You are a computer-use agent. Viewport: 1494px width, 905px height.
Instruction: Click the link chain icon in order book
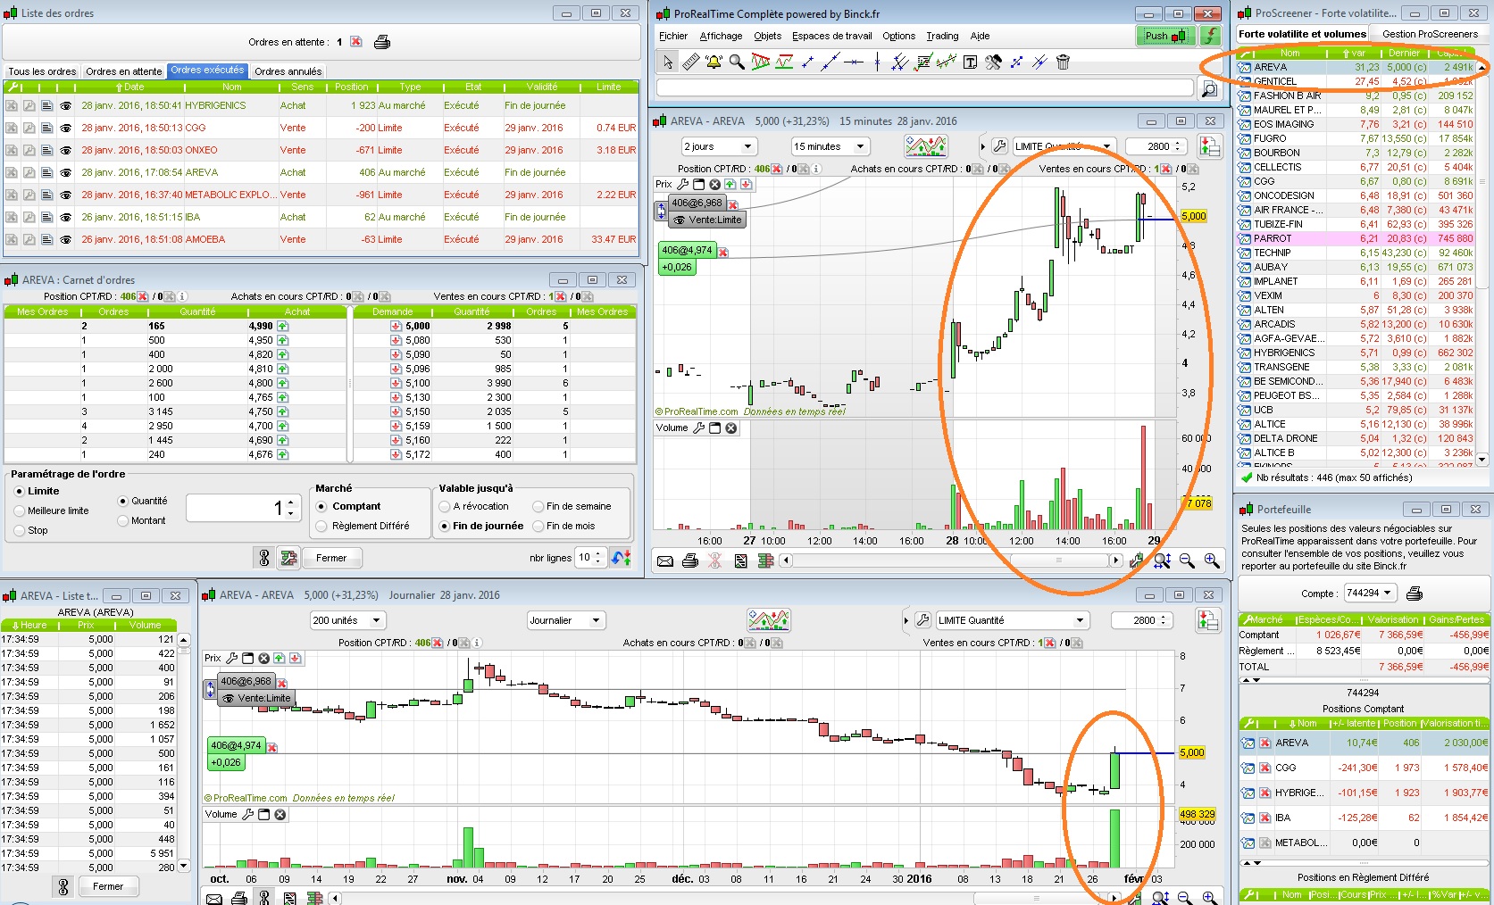pyautogui.click(x=264, y=558)
